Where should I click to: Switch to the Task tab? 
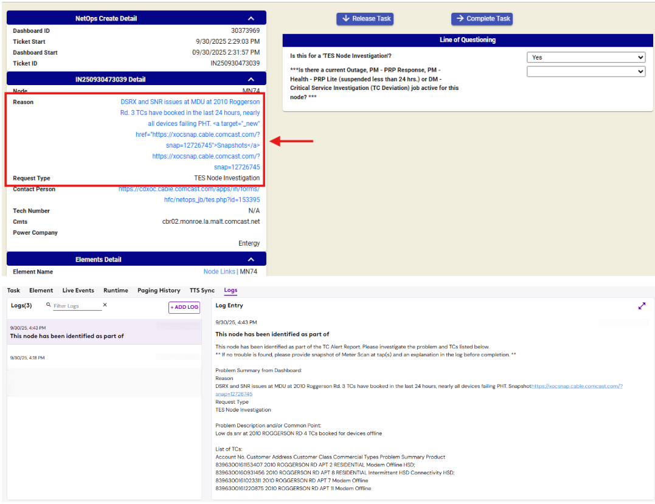coord(13,291)
